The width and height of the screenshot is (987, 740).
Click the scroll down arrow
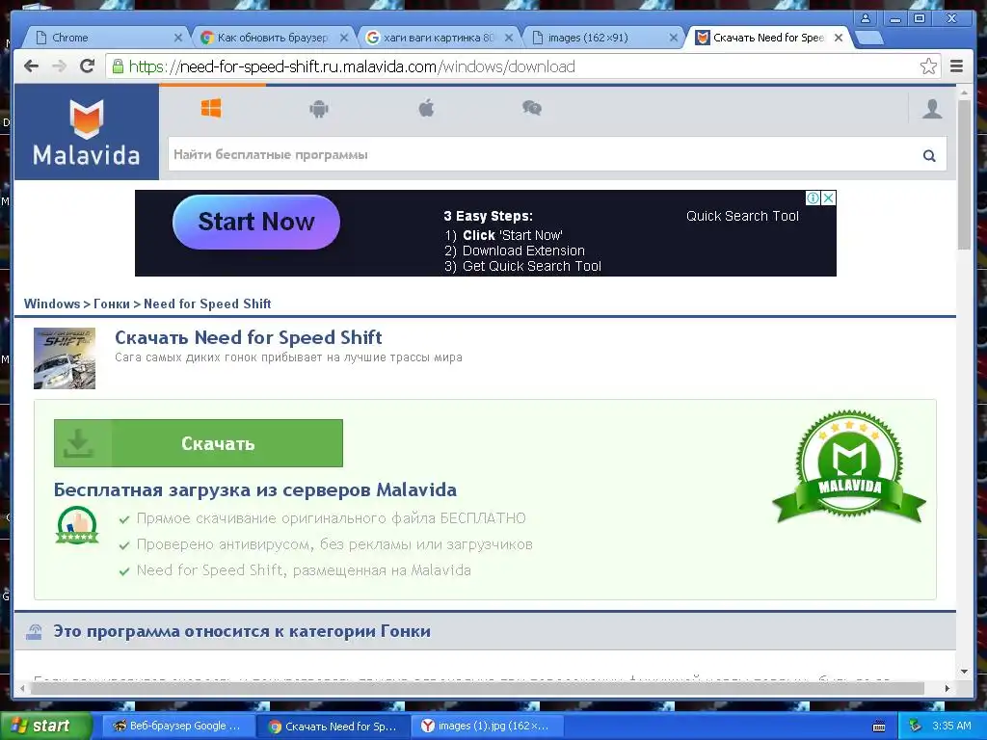pos(964,672)
